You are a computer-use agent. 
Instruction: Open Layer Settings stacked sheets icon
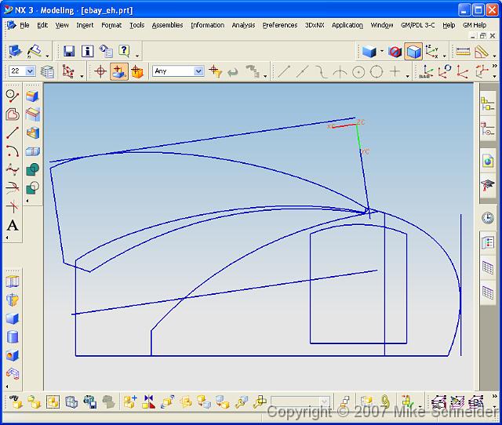click(47, 71)
